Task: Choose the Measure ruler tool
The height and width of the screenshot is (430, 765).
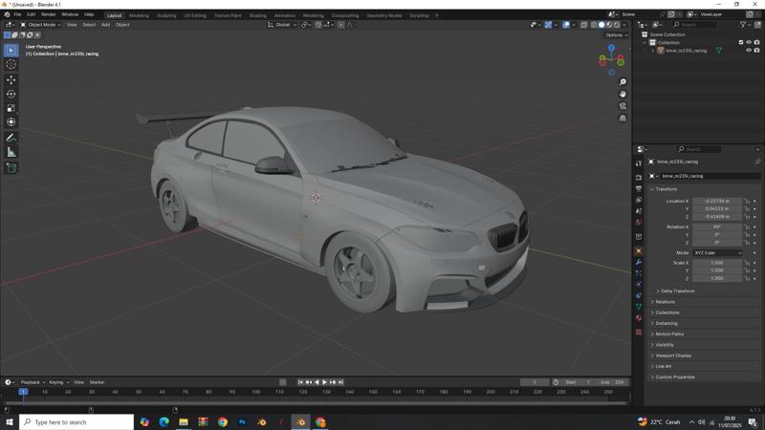Action: (x=11, y=153)
